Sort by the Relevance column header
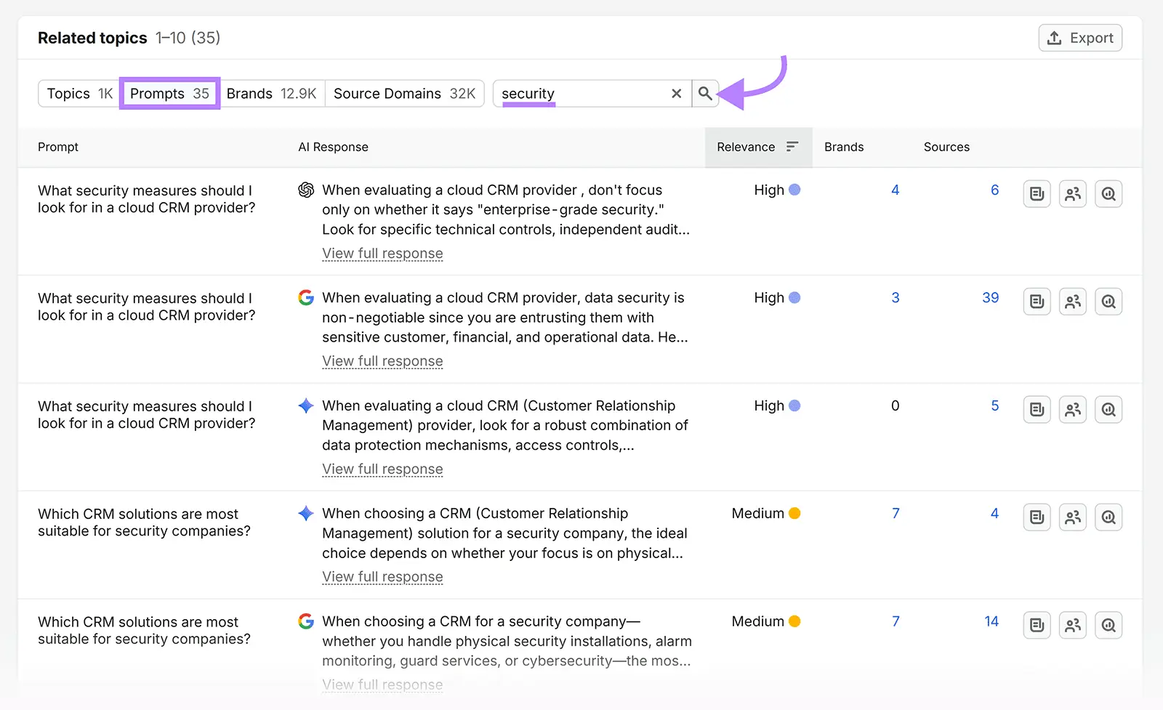The height and width of the screenshot is (710, 1163). point(758,147)
